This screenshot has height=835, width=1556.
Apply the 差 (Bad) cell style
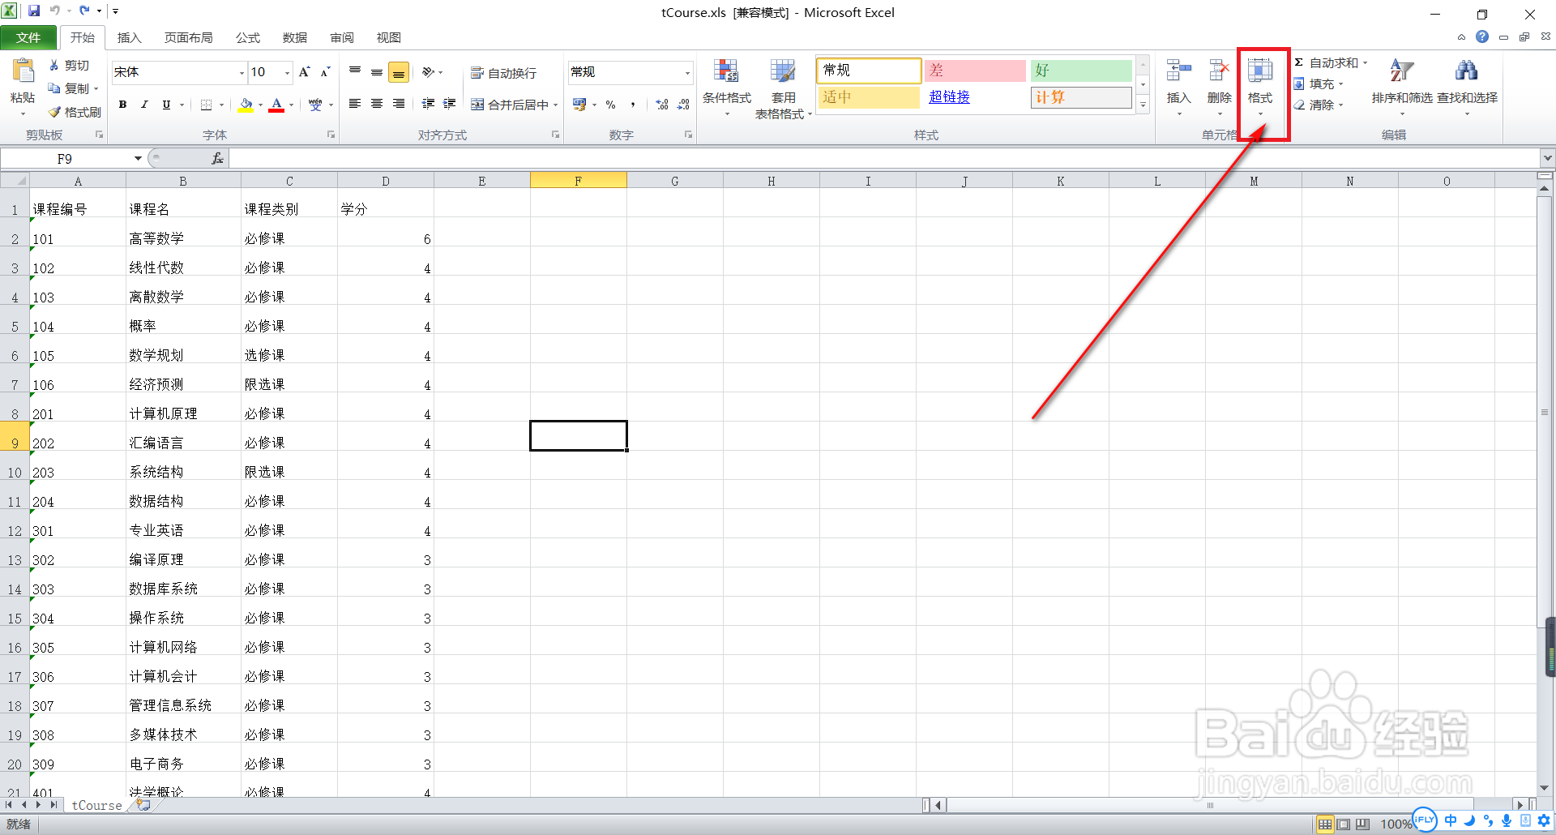coord(975,71)
